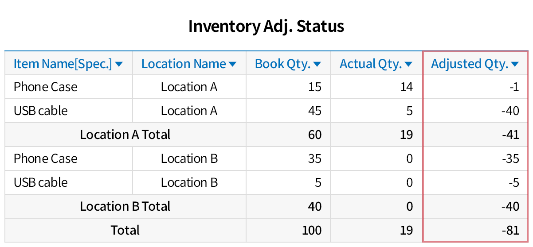This screenshot has height=247, width=533.
Task: Click the Item Name[Spec.] header text
Action: (63, 64)
